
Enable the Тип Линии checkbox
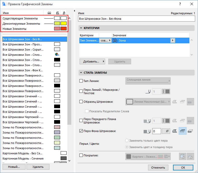pos(81,81)
